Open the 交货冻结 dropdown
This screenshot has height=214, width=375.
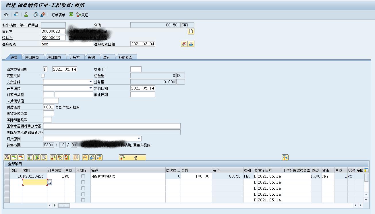coord(91,82)
